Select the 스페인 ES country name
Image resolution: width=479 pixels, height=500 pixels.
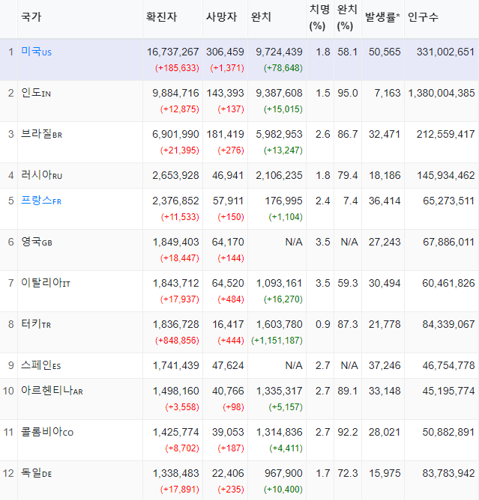click(x=41, y=365)
